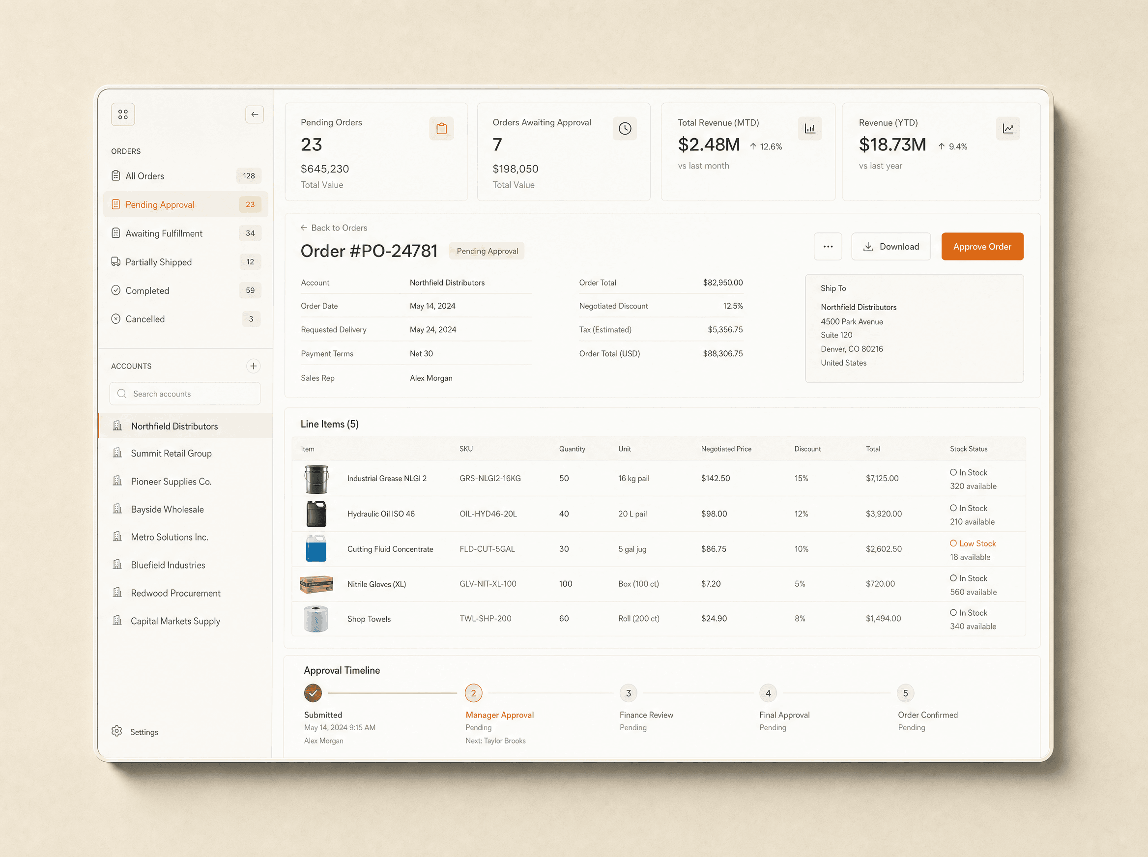Click SKU OIL-HYD46-20L cell
Screen dimensions: 1148x857
(488, 514)
